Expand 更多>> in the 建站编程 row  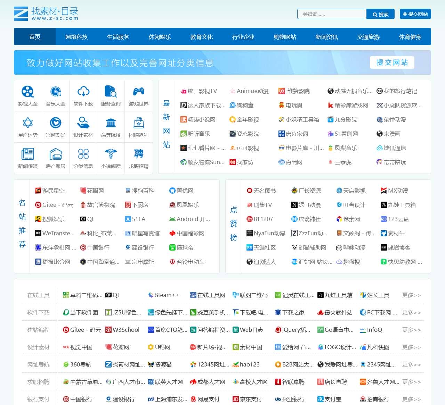[x=412, y=330]
